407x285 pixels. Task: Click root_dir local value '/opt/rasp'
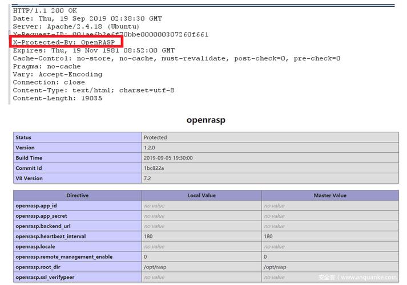click(155, 267)
